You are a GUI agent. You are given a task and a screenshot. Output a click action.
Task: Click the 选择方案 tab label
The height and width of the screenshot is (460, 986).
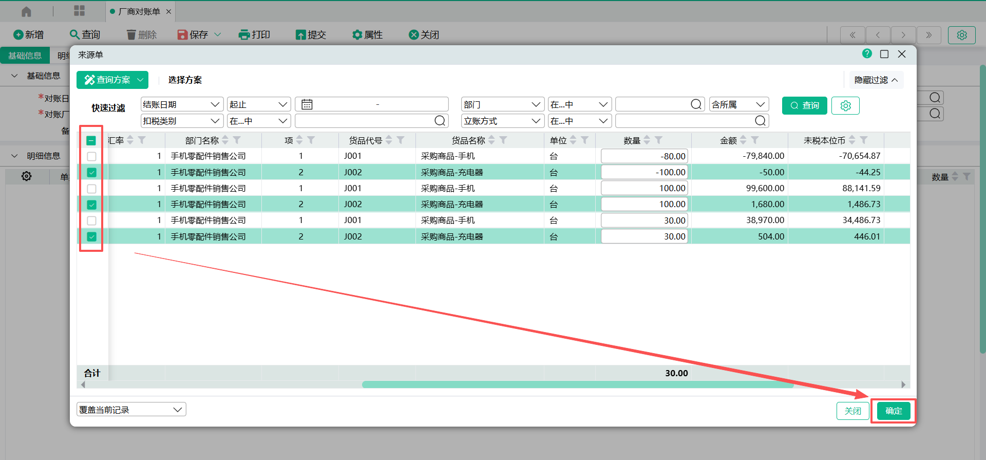pyautogui.click(x=185, y=80)
